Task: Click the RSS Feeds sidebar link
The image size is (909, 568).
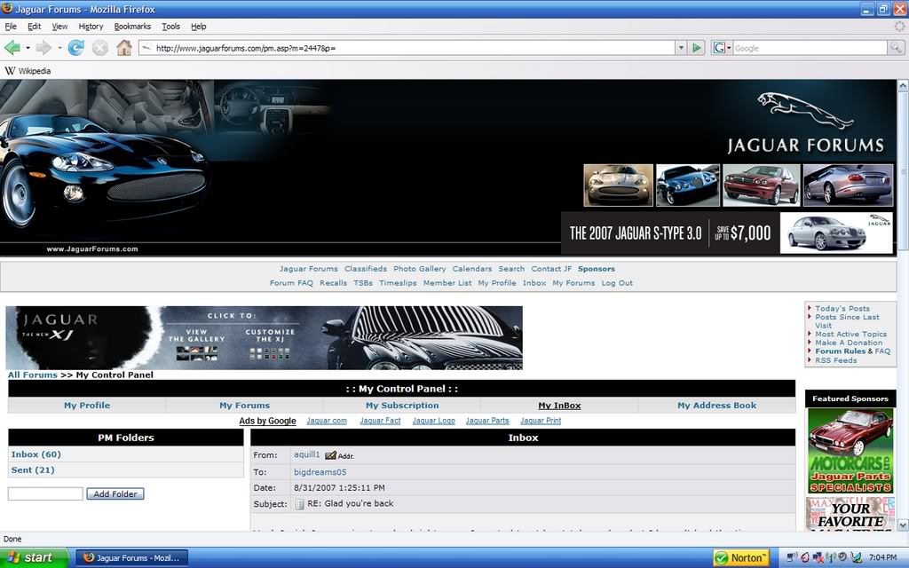Action: pyautogui.click(x=836, y=360)
